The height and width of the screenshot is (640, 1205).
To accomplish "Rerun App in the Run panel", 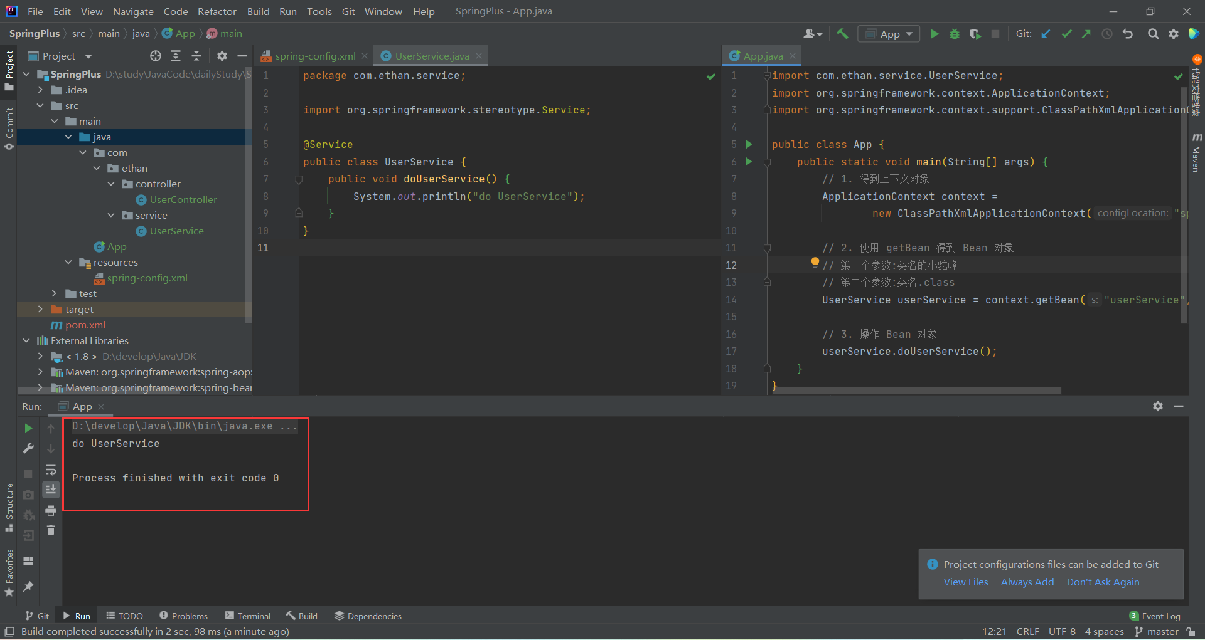I will [28, 428].
